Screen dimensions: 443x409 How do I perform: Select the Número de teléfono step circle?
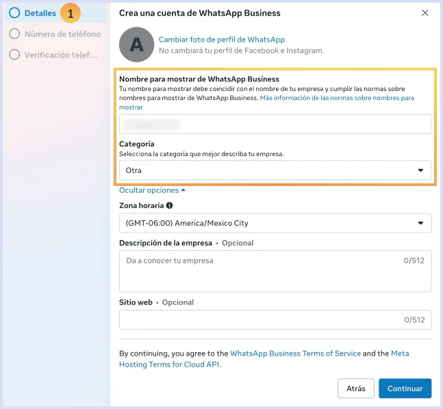14,34
